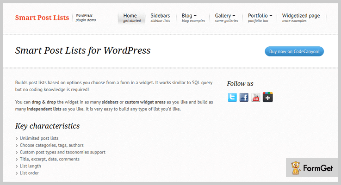341x185 pixels.
Task: Go to the Home get started tab
Action: [x=132, y=18]
